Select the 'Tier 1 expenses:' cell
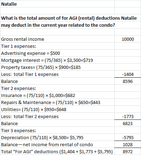This screenshot has width=141, height=155. tap(57, 46)
